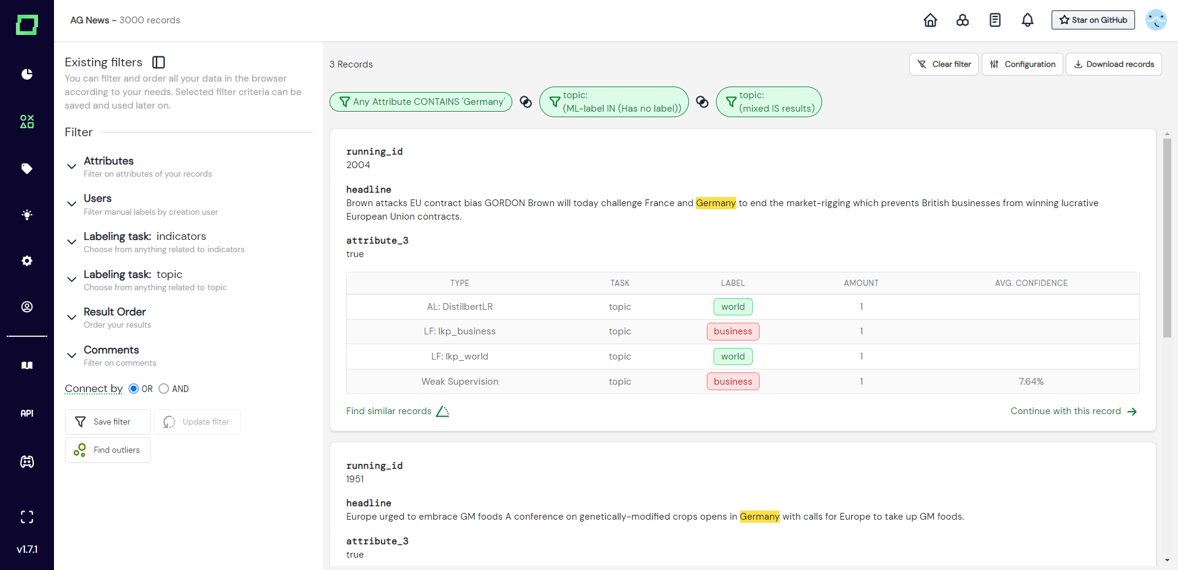This screenshot has width=1178, height=570.
Task: Click the Any Attribute CONTAINS 'Germany' chip
Action: [x=421, y=102]
